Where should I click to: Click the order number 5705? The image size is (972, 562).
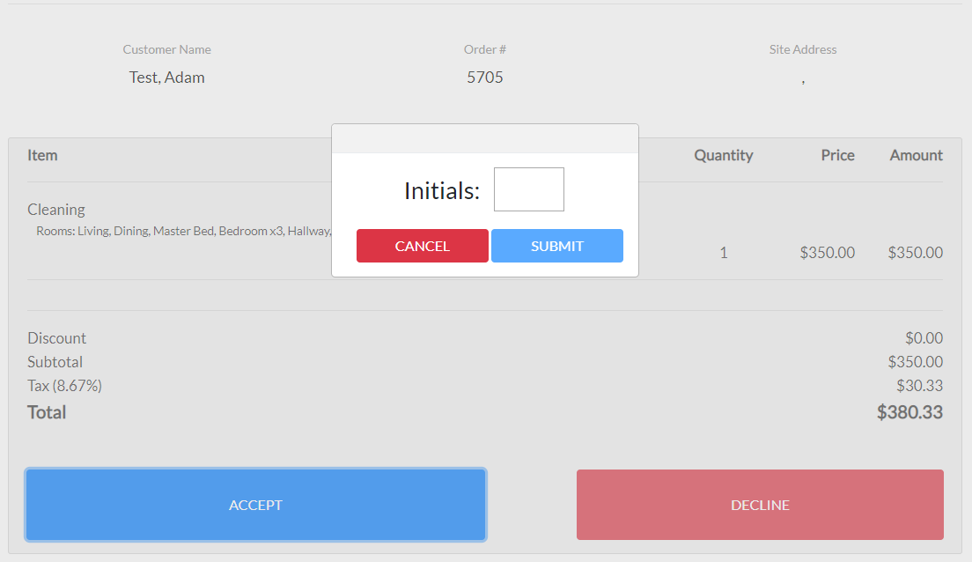click(485, 78)
